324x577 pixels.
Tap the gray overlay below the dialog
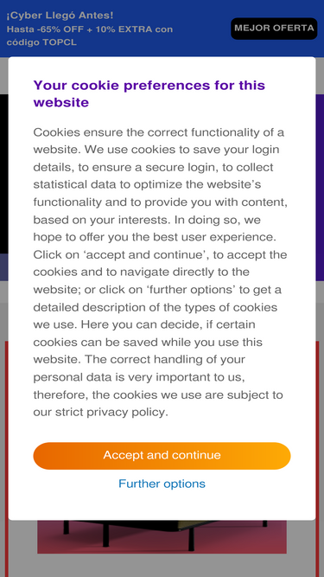click(x=162, y=566)
